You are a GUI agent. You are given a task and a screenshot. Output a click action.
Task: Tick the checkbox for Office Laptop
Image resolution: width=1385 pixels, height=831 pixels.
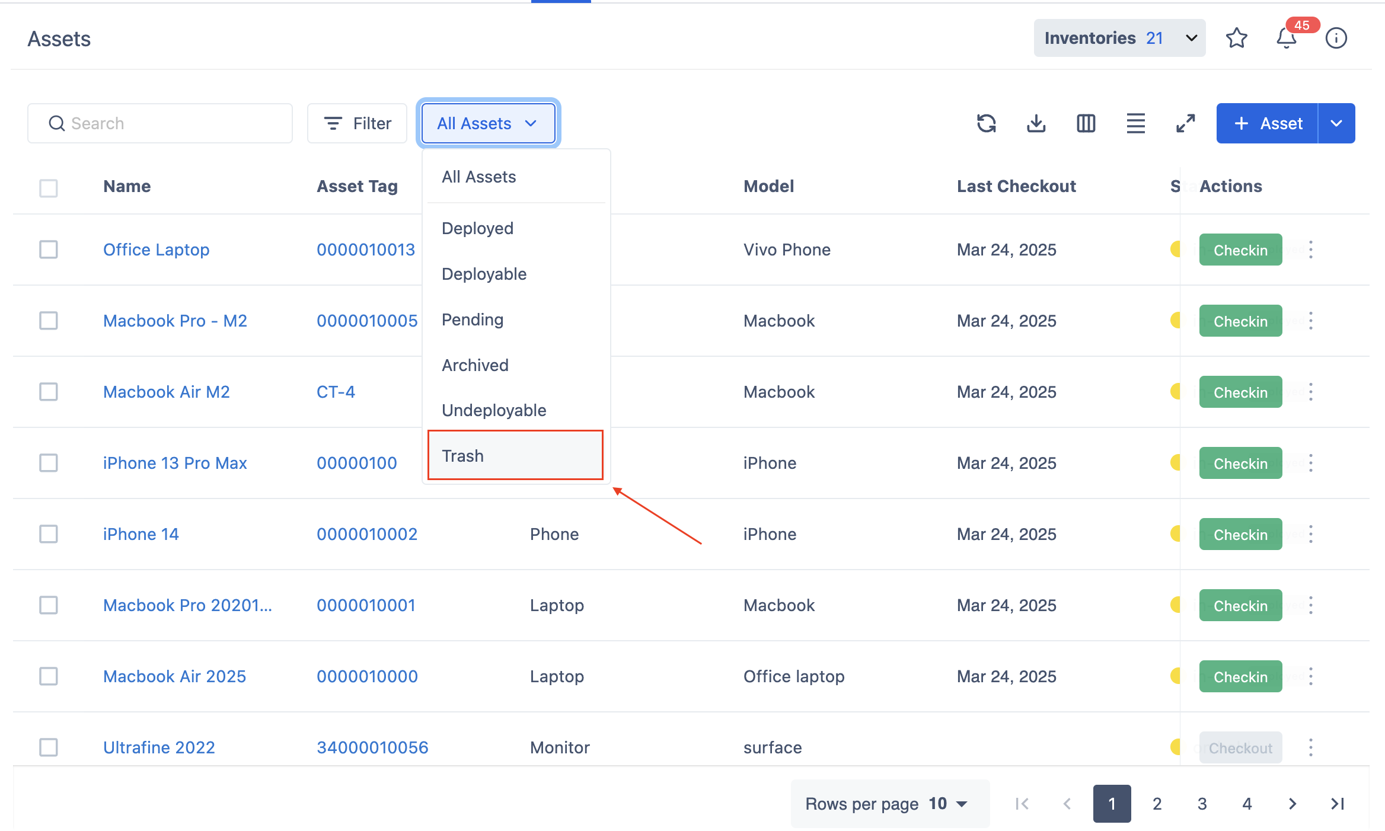(49, 250)
